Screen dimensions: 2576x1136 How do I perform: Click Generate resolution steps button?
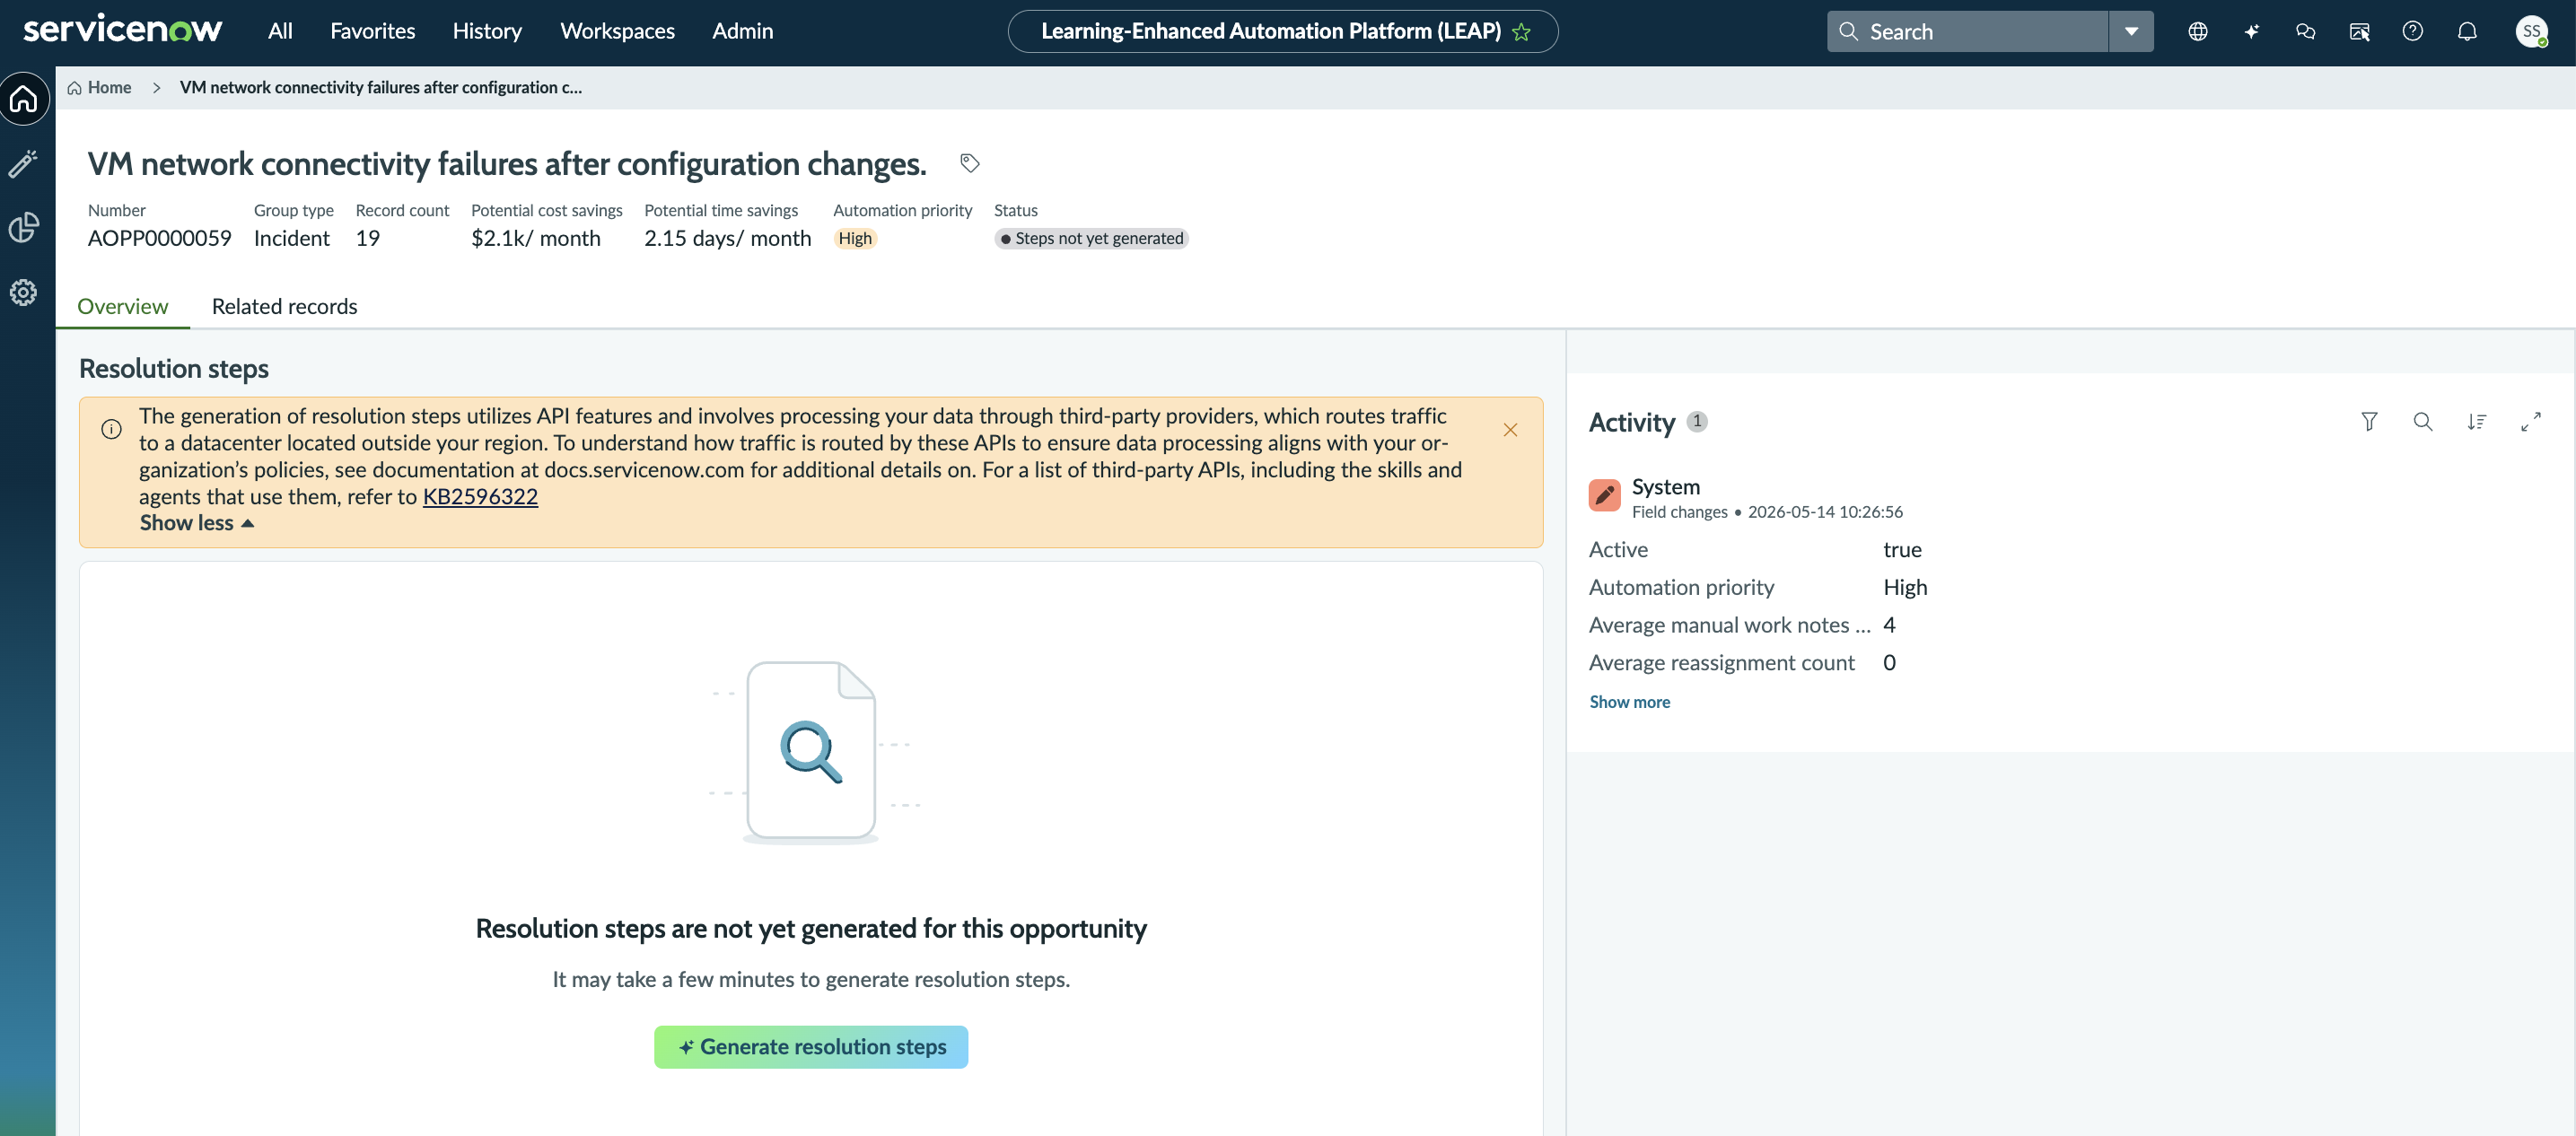[x=811, y=1046]
